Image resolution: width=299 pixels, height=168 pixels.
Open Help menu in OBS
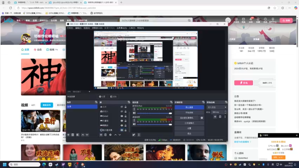[x=141, y=28]
